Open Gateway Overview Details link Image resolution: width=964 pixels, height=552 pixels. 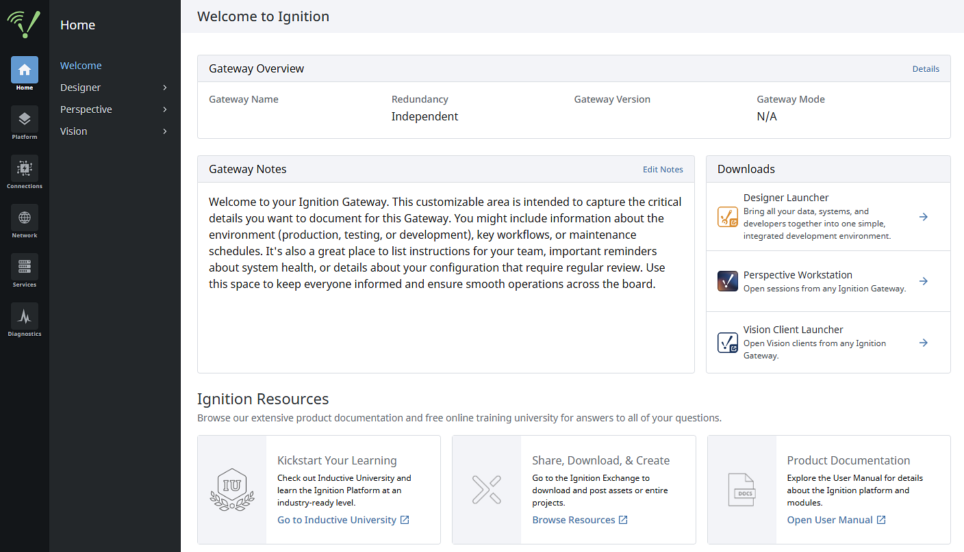[926, 69]
